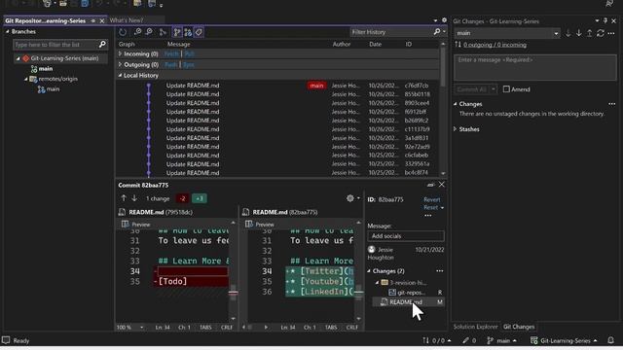Open the main branch dropdown in Git Changes
The height and width of the screenshot is (350, 623).
coord(556,34)
